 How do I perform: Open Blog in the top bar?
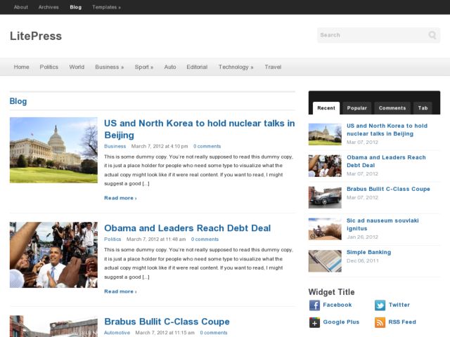pyautogui.click(x=76, y=7)
